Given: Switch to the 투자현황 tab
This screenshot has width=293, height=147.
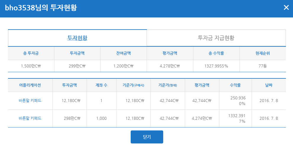Looking at the screenshot, I should [x=77, y=38].
